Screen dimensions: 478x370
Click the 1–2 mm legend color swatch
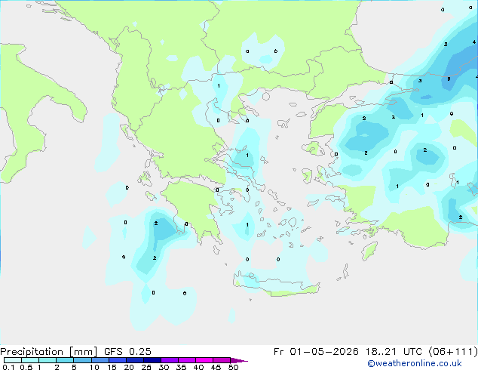[x=47, y=360]
